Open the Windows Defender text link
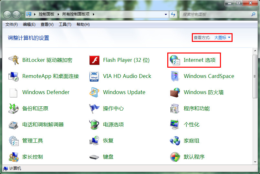 (46, 92)
